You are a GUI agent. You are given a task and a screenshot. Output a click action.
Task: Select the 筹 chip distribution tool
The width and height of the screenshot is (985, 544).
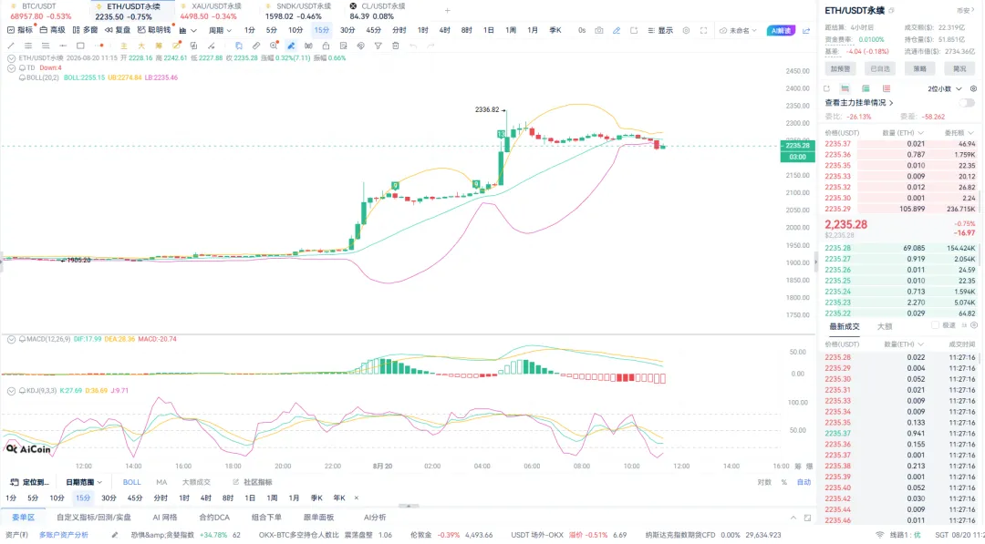(159, 46)
